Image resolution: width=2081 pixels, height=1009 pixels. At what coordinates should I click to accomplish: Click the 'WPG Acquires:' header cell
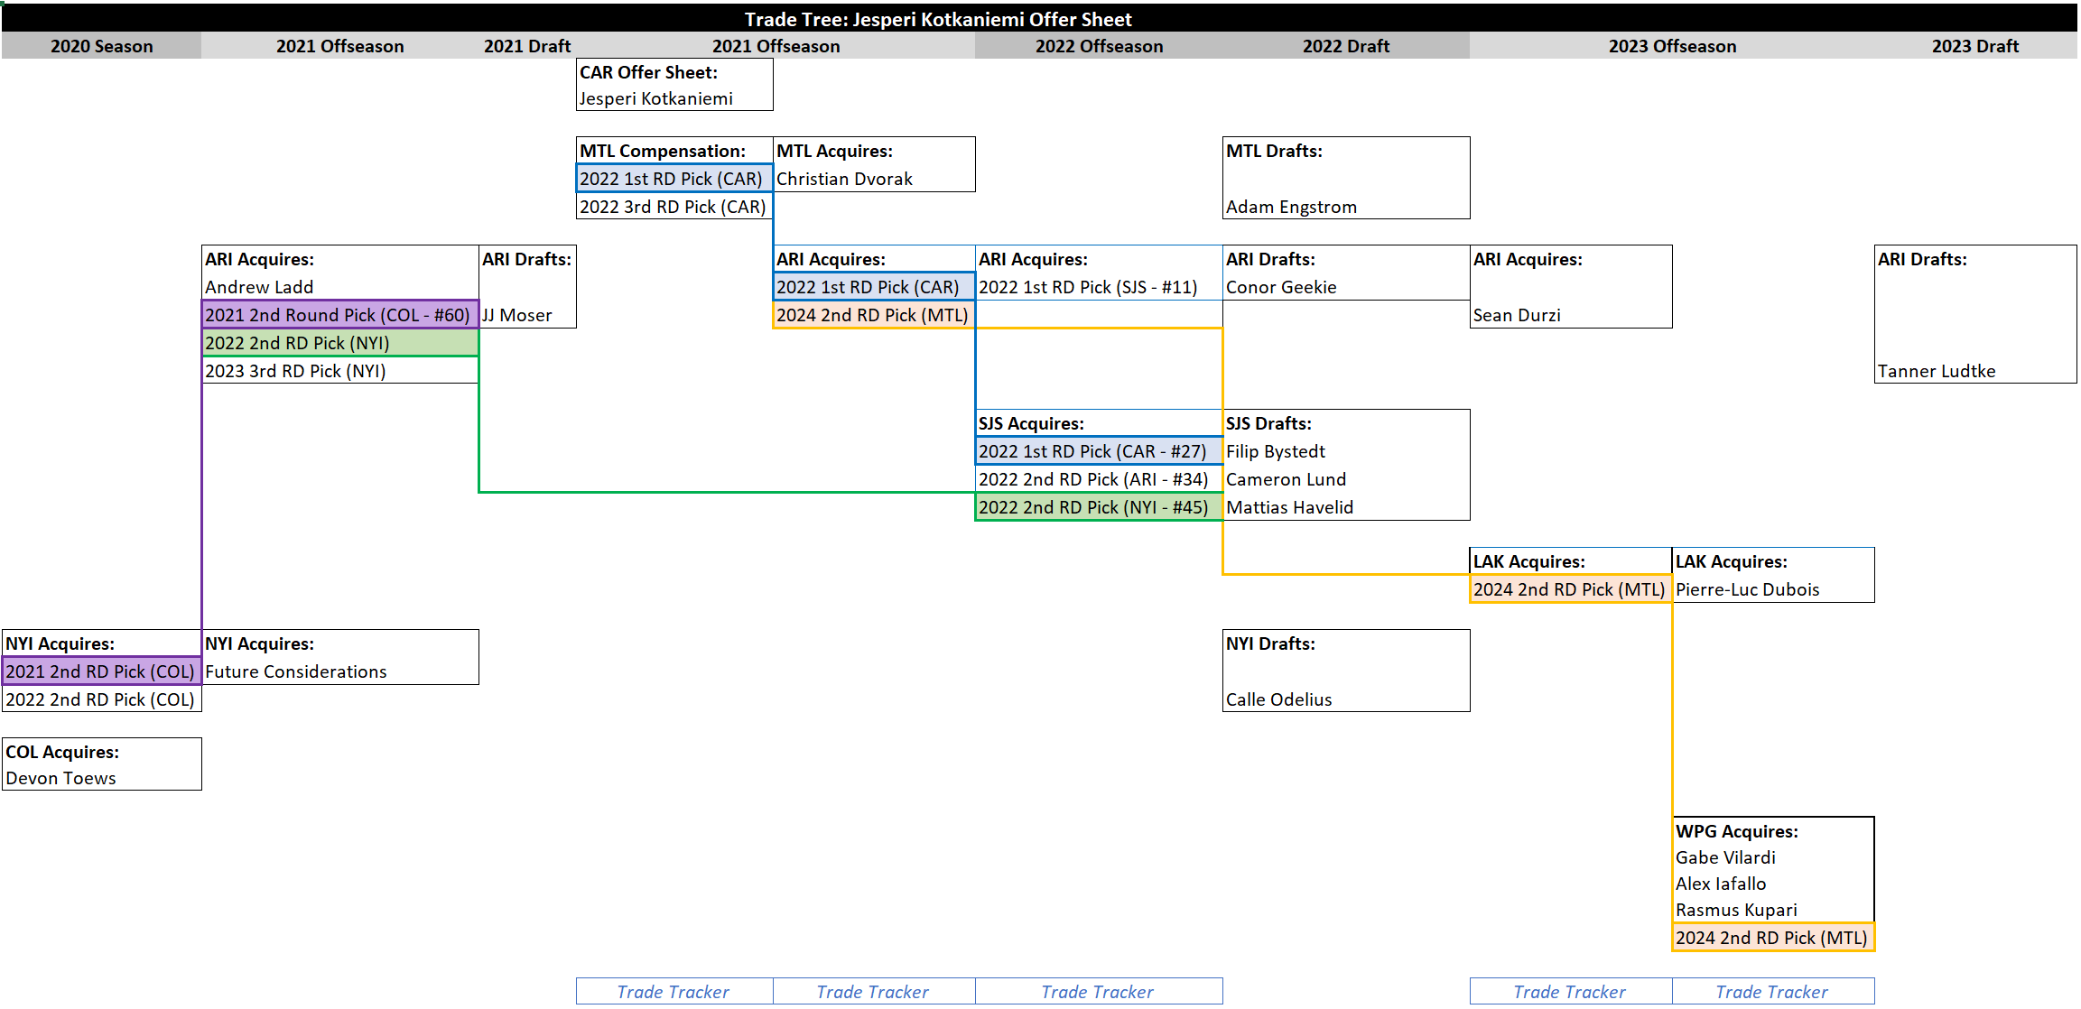pos(1773,831)
